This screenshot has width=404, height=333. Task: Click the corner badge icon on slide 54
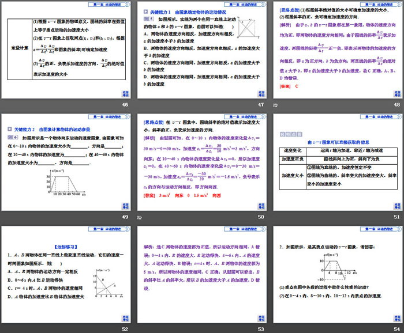click(393, 316)
